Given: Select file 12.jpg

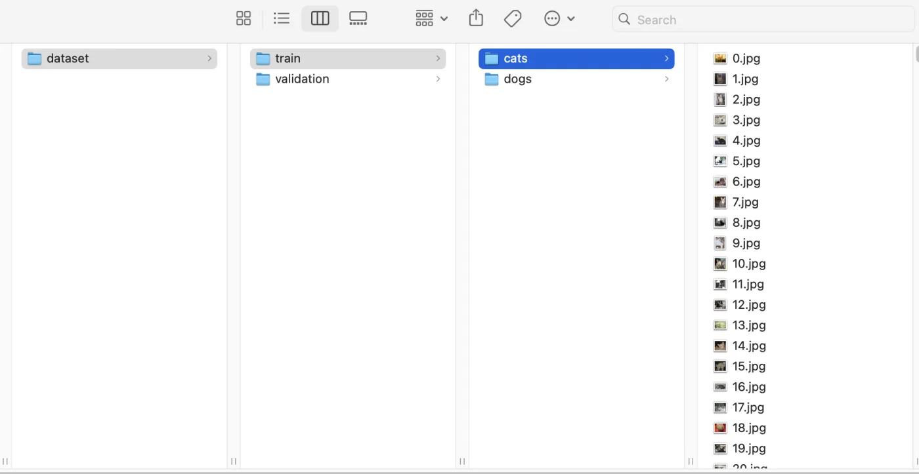Looking at the screenshot, I should tap(749, 305).
